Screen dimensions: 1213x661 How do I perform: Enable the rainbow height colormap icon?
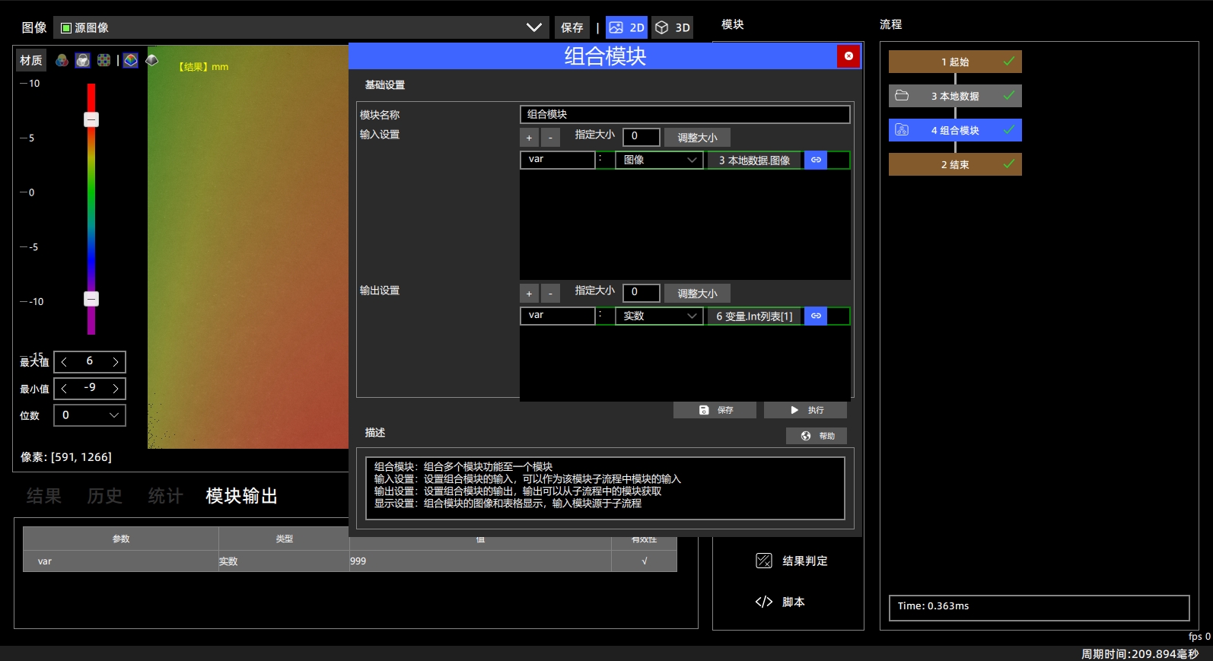point(131,60)
